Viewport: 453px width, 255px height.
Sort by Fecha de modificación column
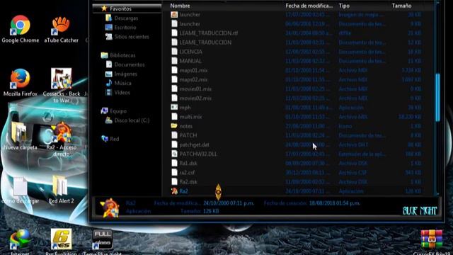click(x=309, y=6)
